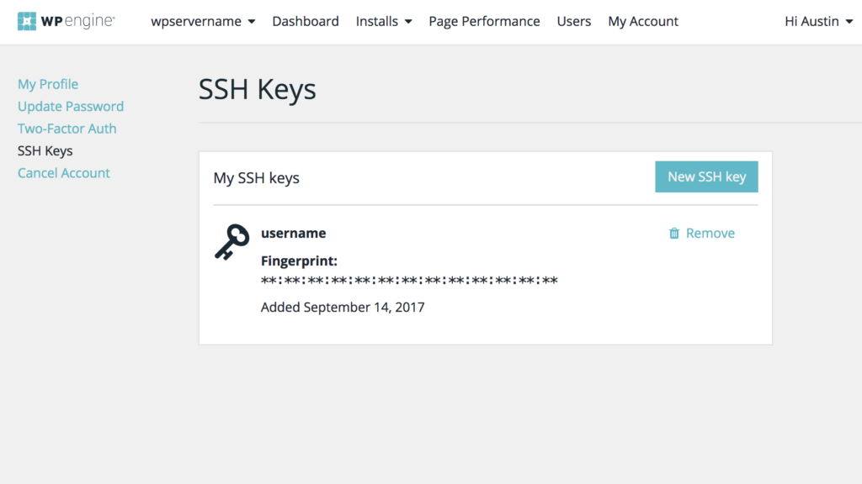Select My Account in the top navigation
This screenshot has height=484, width=862.
click(643, 21)
